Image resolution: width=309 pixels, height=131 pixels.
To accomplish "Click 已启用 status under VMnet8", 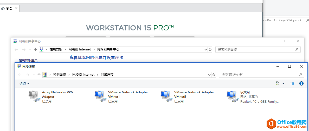I will [x=179, y=101].
